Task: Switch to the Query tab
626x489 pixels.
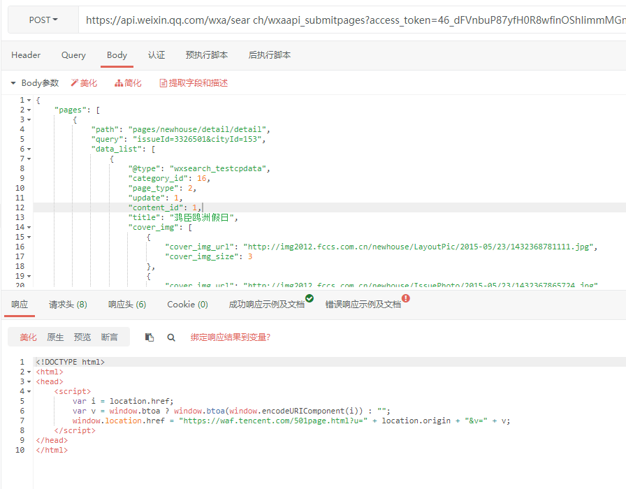Action: (x=73, y=55)
